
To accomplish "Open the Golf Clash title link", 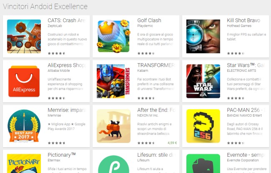I will [x=149, y=20].
